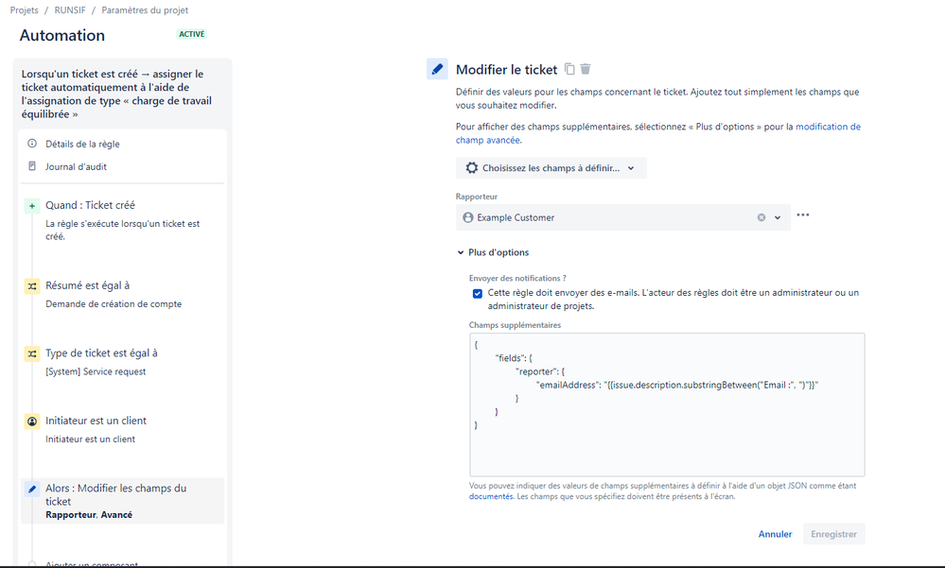Select Alors : Modifier les champs du ticket
This screenshot has height=568, width=945.
(122, 501)
